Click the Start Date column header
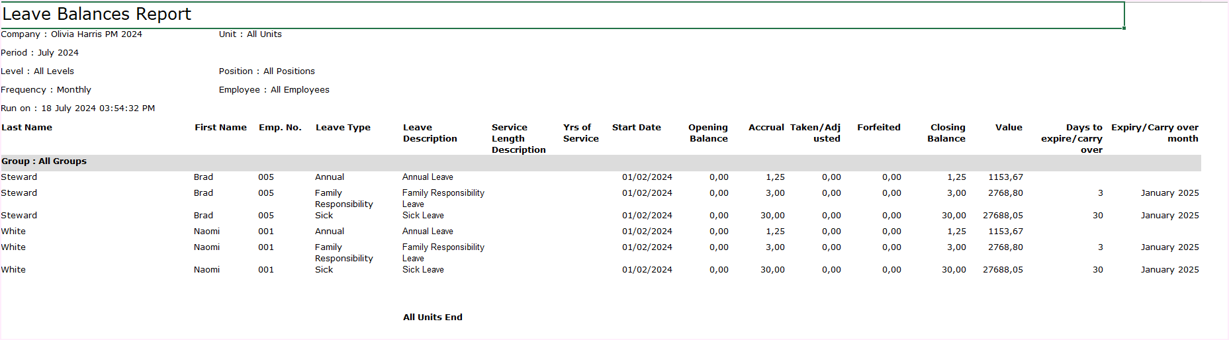 click(x=636, y=128)
